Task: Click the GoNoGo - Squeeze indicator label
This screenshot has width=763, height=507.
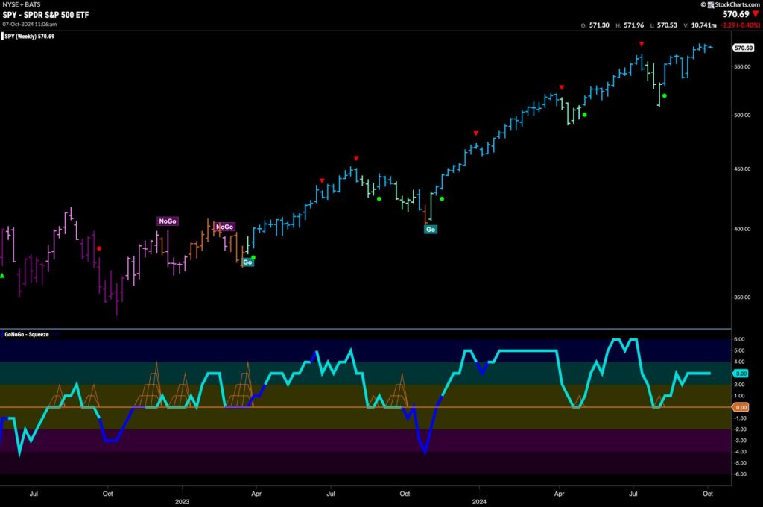Action: click(27, 335)
